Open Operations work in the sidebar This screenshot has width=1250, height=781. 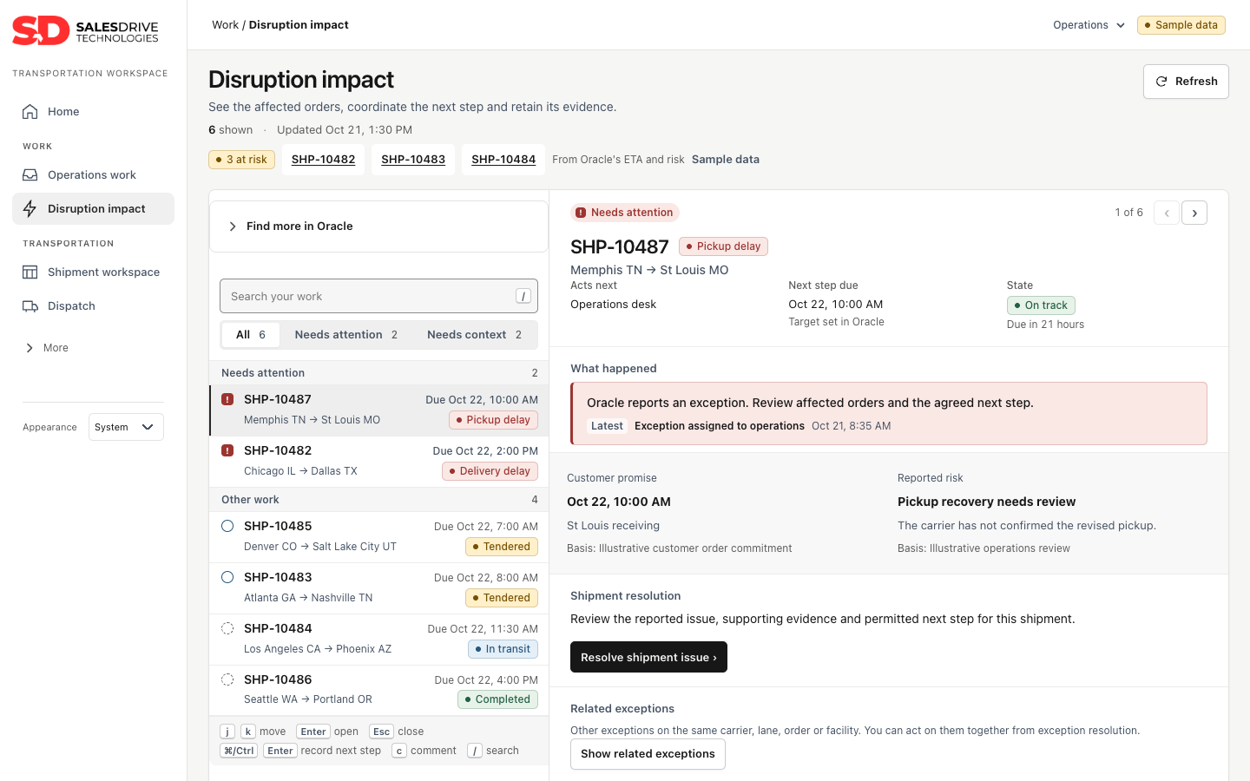pyautogui.click(x=93, y=174)
